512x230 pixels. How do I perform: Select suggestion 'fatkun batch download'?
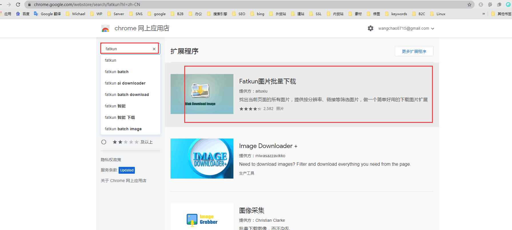[x=131, y=95]
